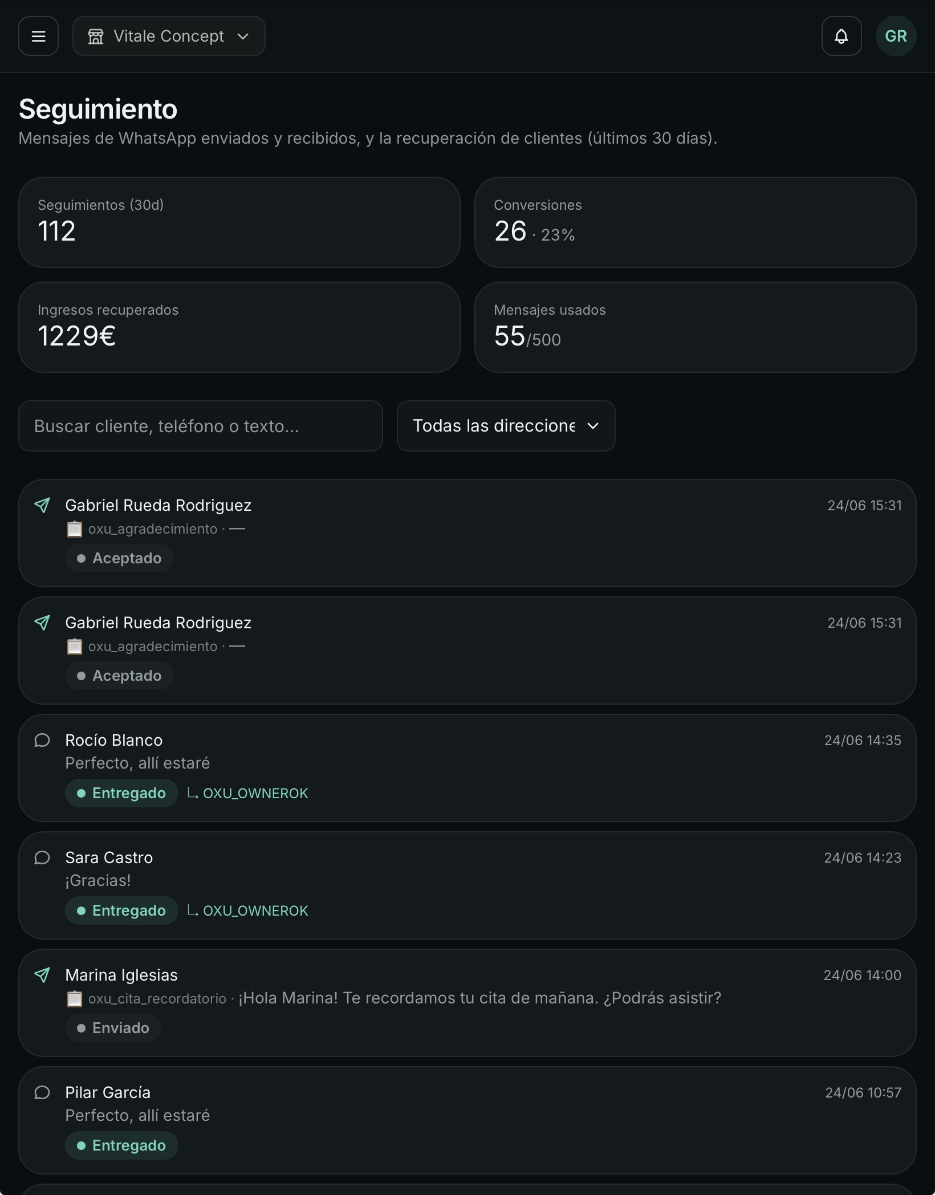This screenshot has width=935, height=1195.
Task: Click sent arrow icon beside Marina Iglesias
Action: click(42, 975)
